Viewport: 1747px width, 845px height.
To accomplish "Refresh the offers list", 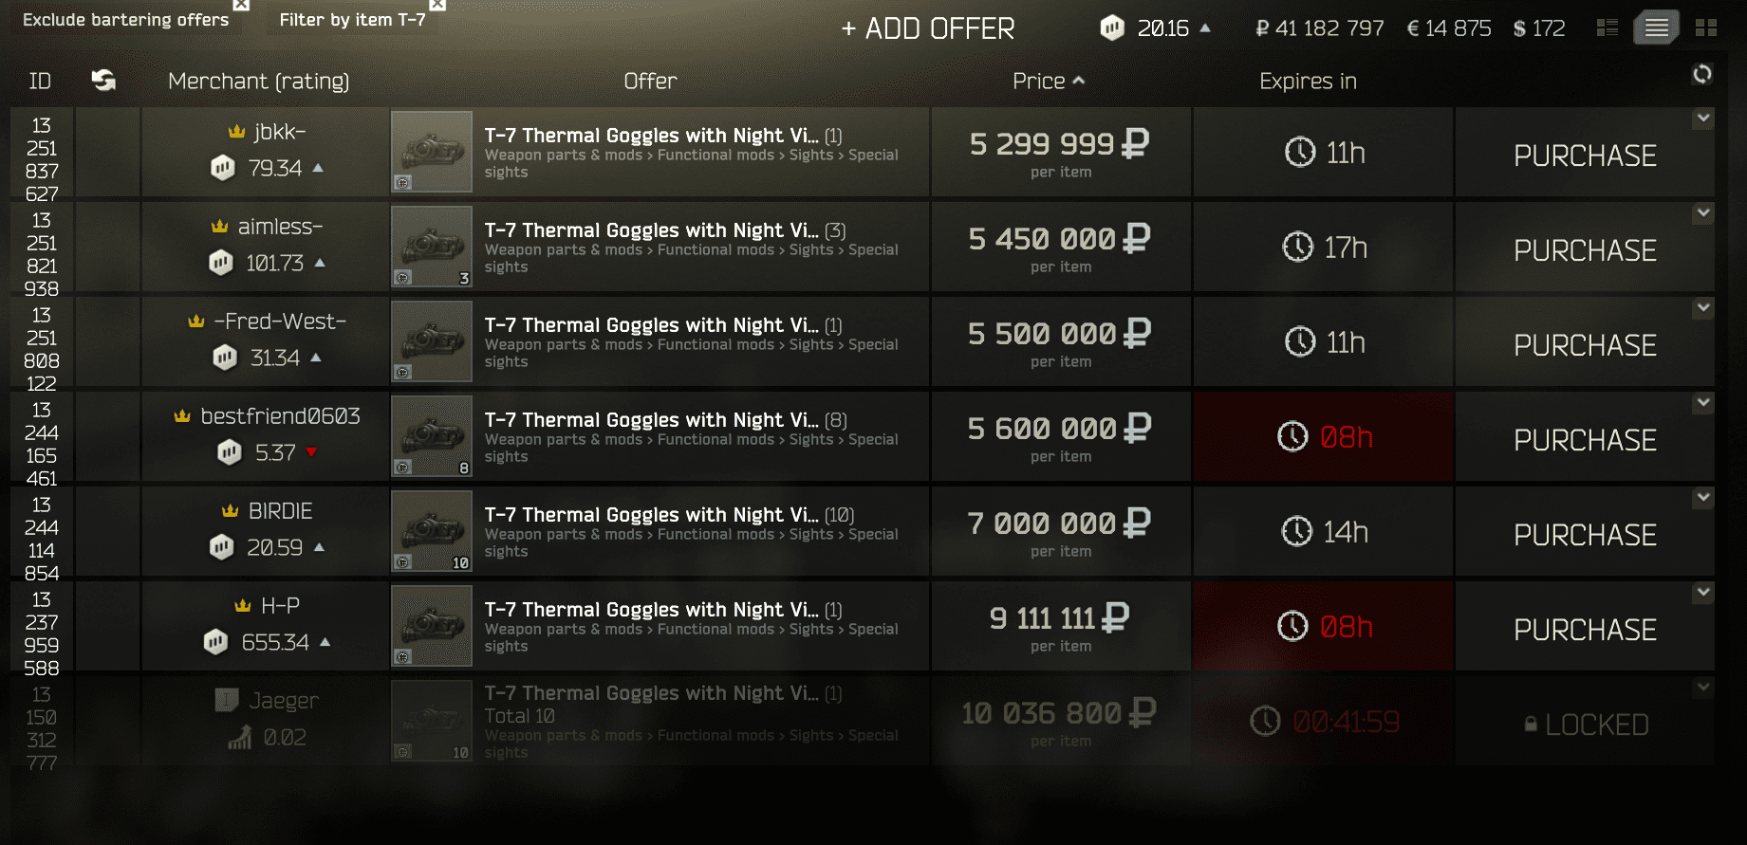I will pos(1702,74).
